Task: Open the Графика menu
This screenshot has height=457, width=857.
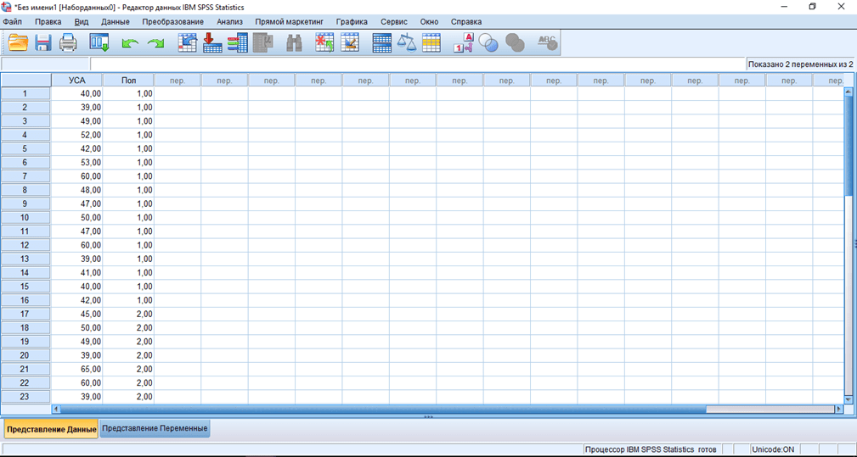Action: 352,21
